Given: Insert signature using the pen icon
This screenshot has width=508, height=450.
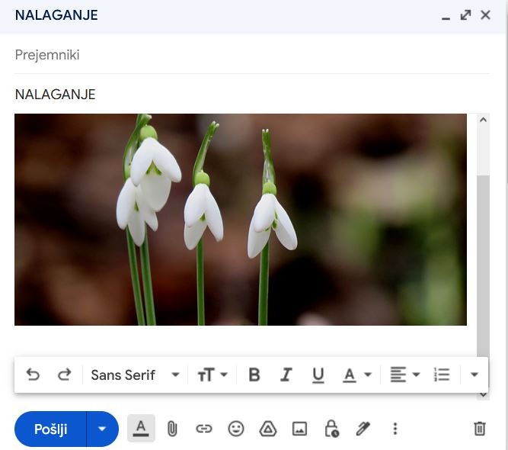Looking at the screenshot, I should point(363,429).
